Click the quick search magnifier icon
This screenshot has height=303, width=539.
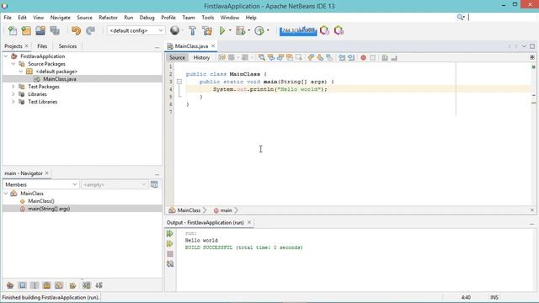pyautogui.click(x=461, y=17)
